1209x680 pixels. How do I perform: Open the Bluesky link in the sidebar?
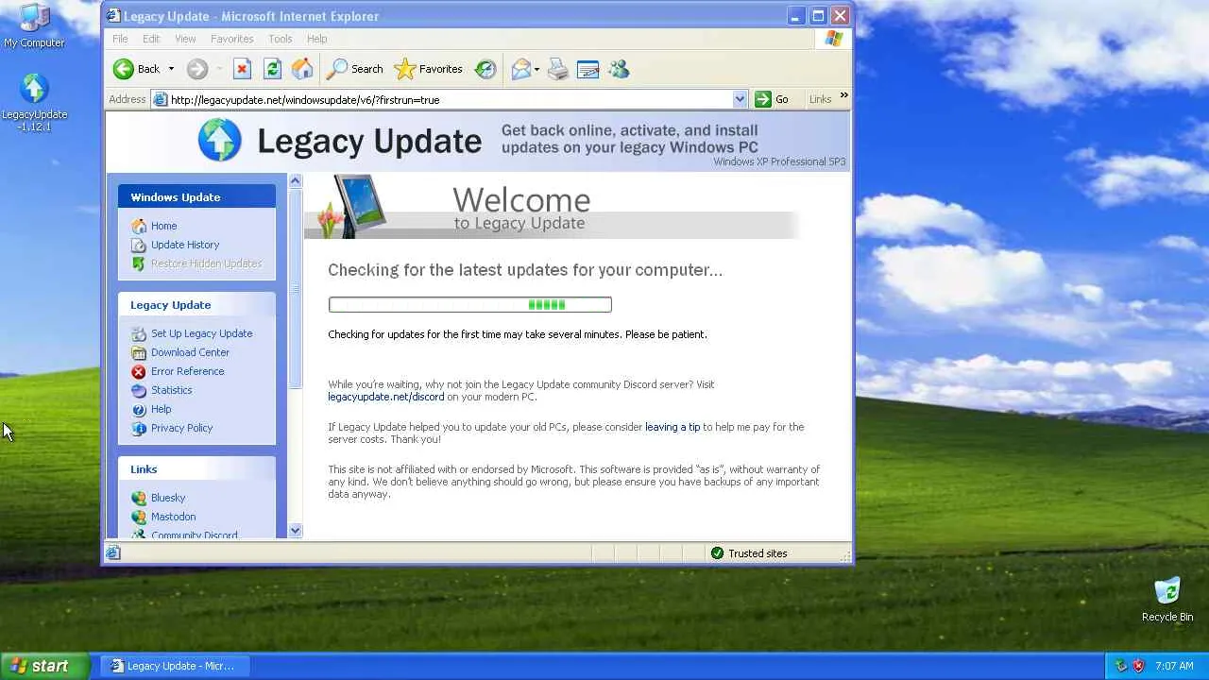coord(168,498)
